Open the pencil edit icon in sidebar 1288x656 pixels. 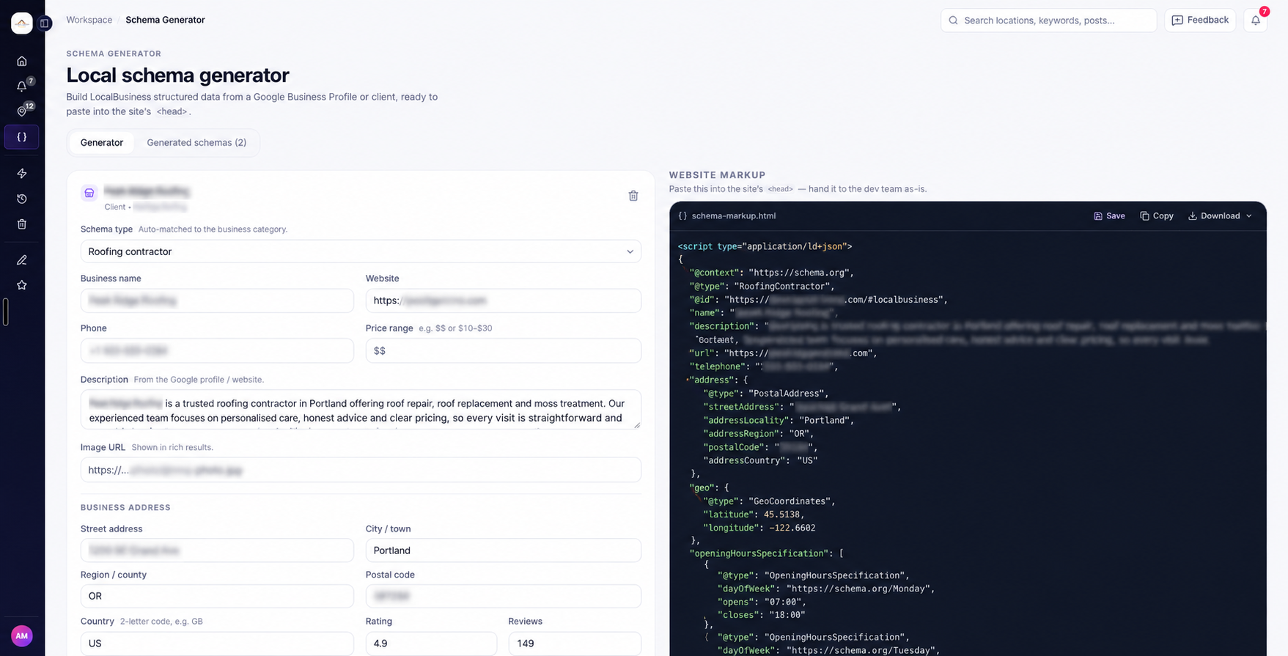point(22,260)
